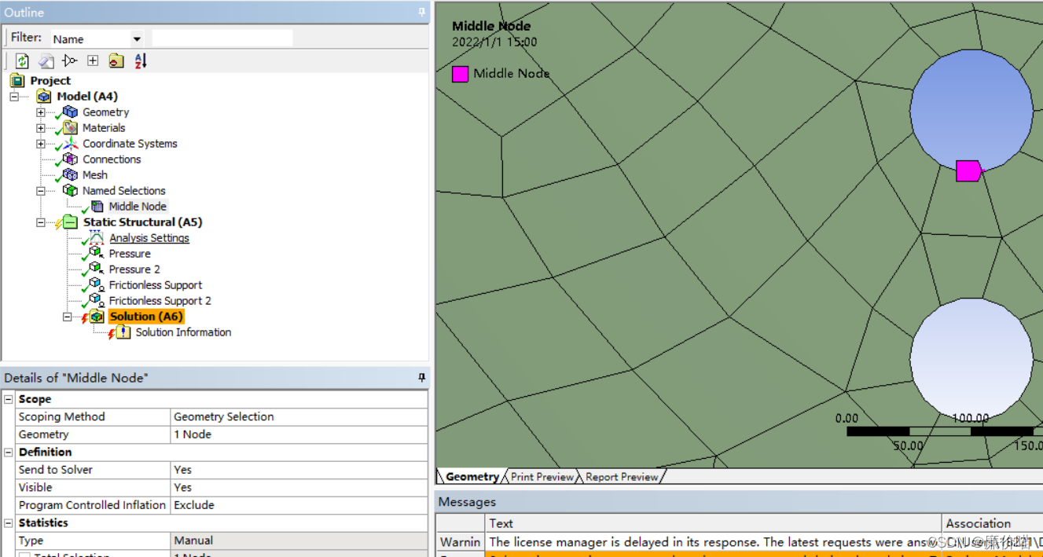
Task: Expand the Materials tree node
Action: tap(40, 128)
